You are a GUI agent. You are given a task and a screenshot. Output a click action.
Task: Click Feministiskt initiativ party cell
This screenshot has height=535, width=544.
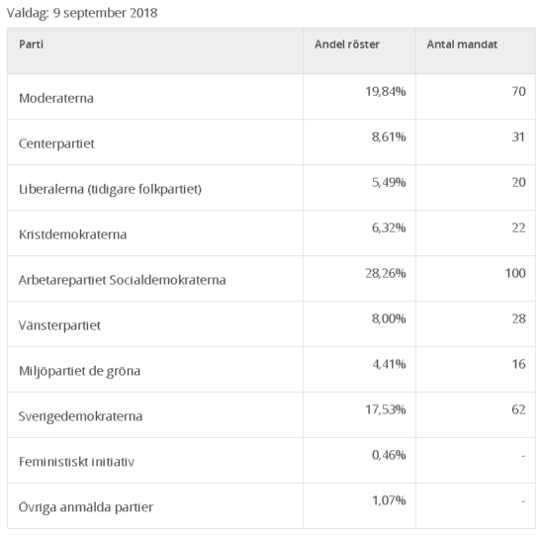[x=155, y=461]
